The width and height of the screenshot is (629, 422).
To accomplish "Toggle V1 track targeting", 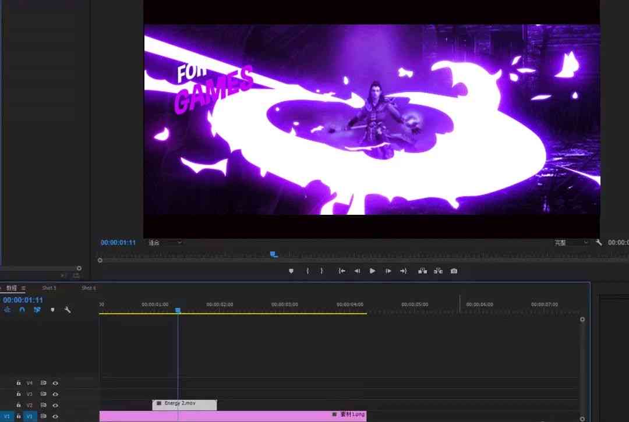I will (29, 416).
